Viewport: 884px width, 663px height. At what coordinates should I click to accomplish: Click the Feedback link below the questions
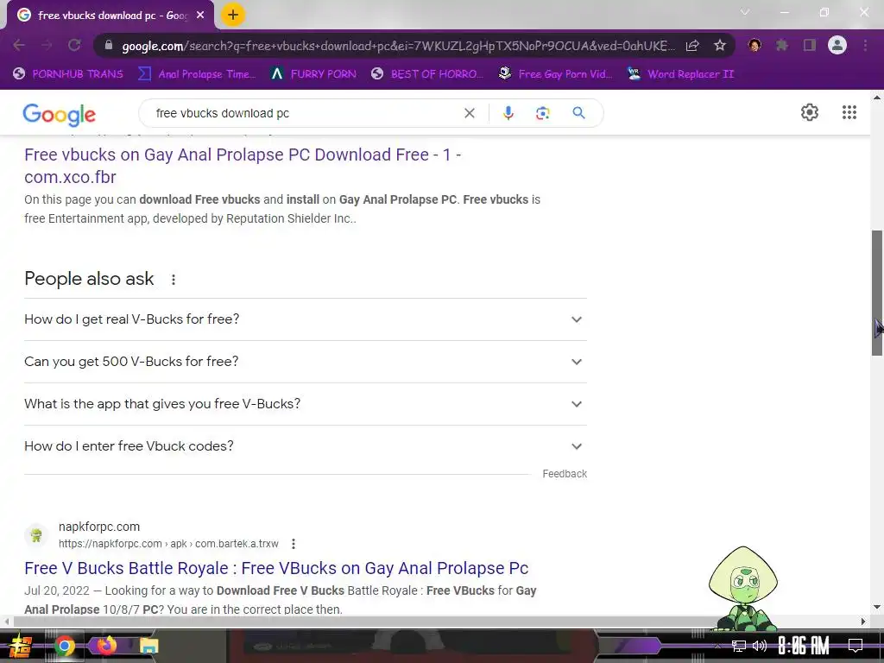point(565,474)
